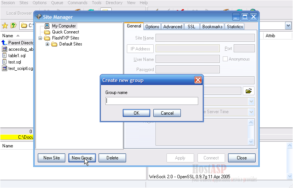This screenshot has height=188, width=293.
Task: Open the Advanced tab
Action: (x=173, y=27)
